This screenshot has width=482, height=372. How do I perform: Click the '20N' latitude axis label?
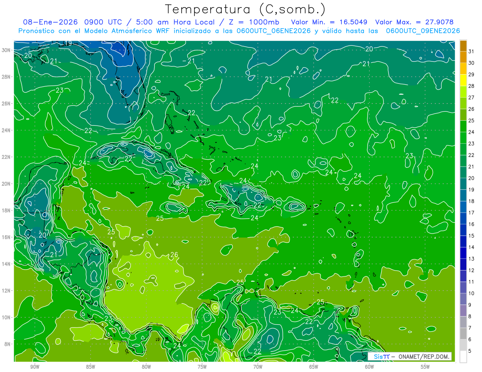6,184
